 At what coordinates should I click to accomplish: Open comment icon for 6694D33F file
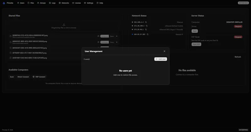click(x=98, y=42)
